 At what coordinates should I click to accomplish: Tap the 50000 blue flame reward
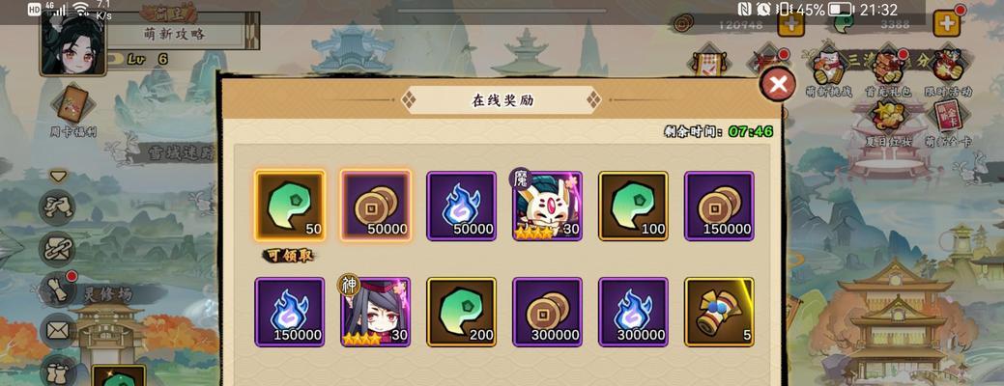(462, 206)
